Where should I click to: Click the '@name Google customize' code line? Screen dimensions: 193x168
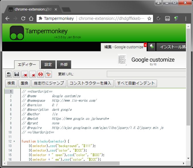click(x=51, y=96)
